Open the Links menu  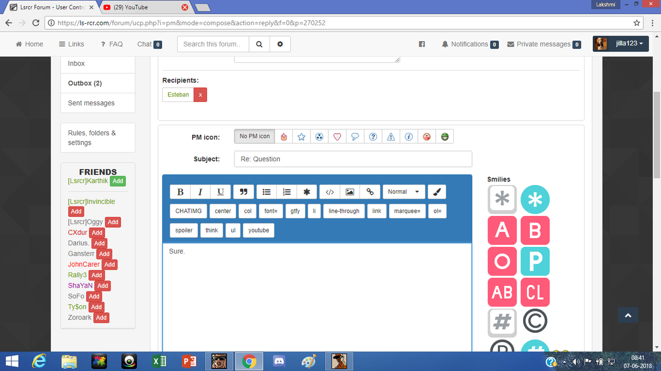[71, 44]
